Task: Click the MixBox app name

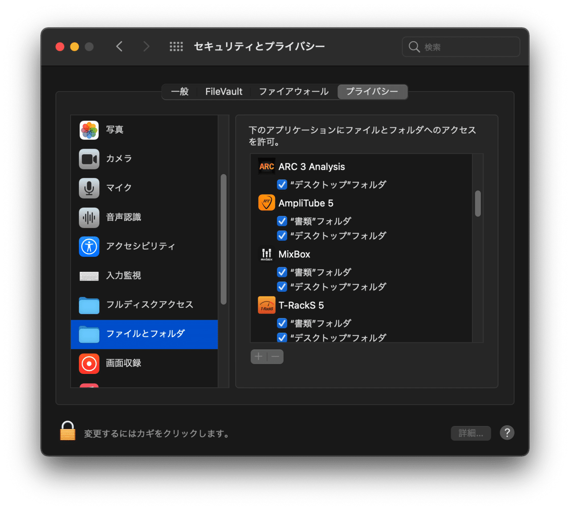Action: tap(294, 254)
